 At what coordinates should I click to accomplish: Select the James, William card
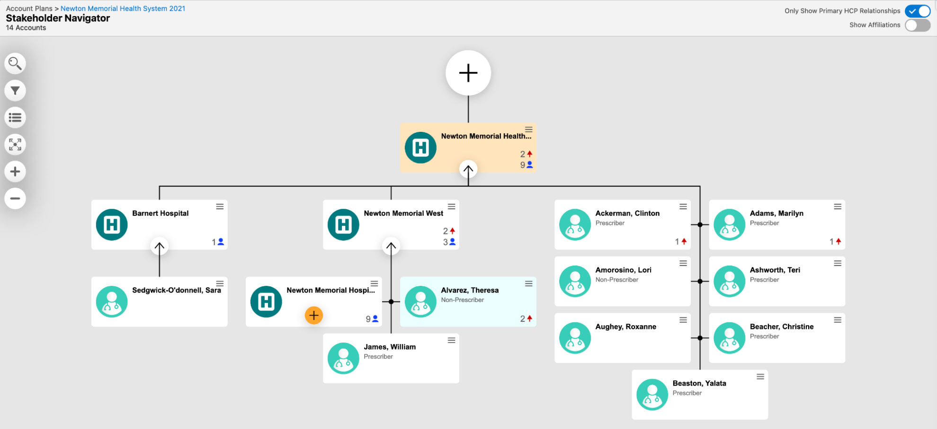pyautogui.click(x=391, y=358)
